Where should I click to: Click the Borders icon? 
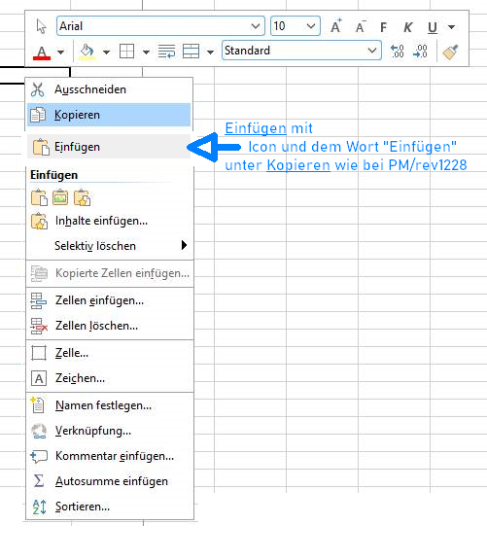[126, 52]
